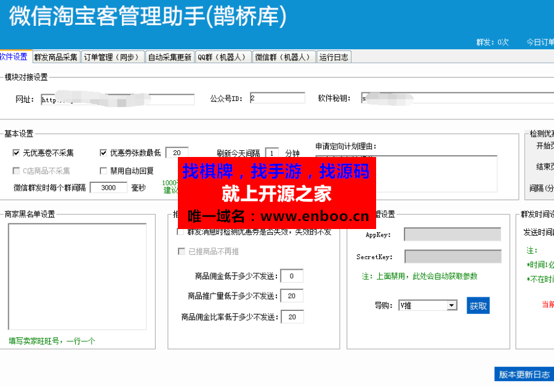Click the greyed 已推商品不再推 checkbox
554x386 pixels.
182,251
